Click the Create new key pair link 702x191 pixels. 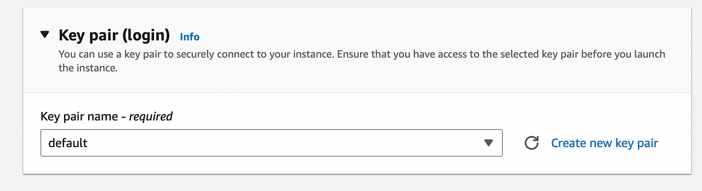(x=604, y=143)
